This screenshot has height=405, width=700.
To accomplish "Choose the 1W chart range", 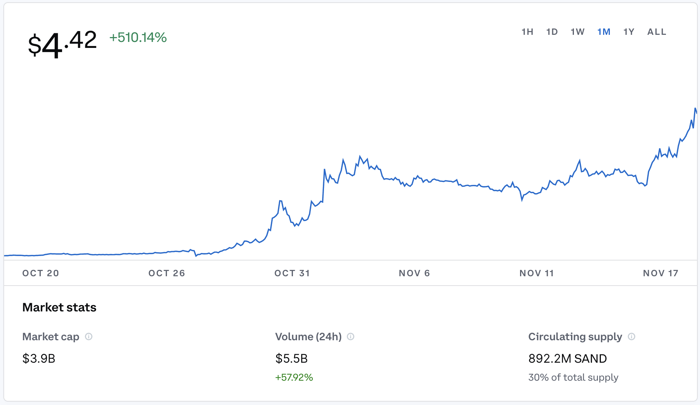I will coord(577,32).
